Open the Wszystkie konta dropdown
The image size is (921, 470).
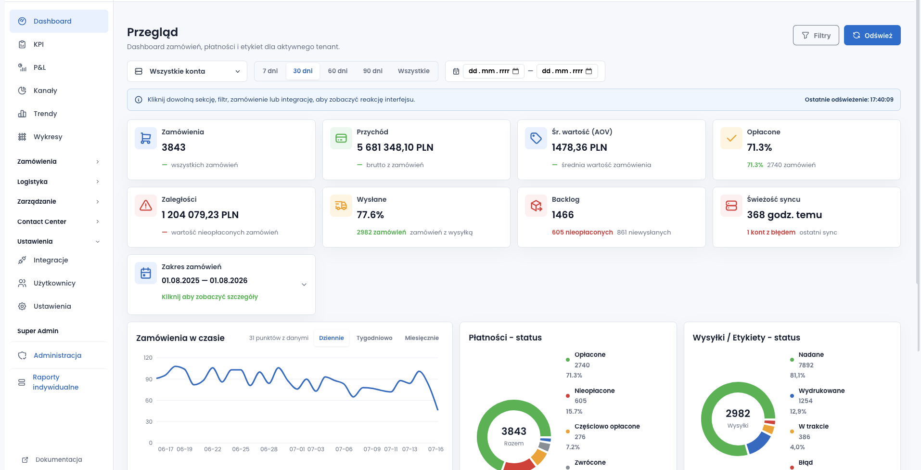187,71
